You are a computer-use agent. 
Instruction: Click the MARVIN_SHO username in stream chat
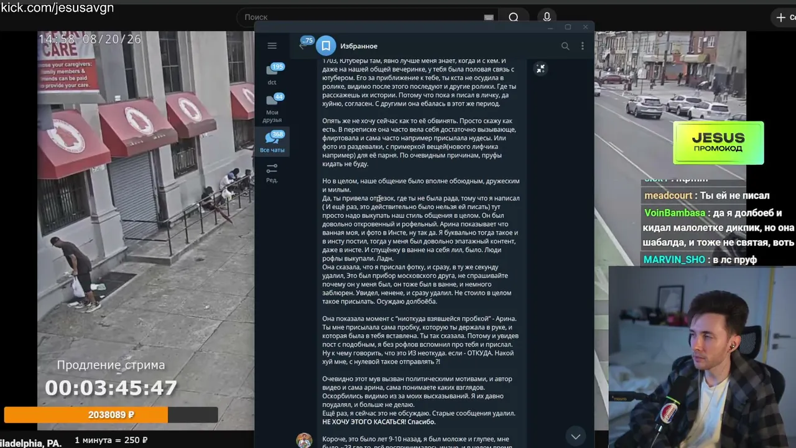pos(675,259)
